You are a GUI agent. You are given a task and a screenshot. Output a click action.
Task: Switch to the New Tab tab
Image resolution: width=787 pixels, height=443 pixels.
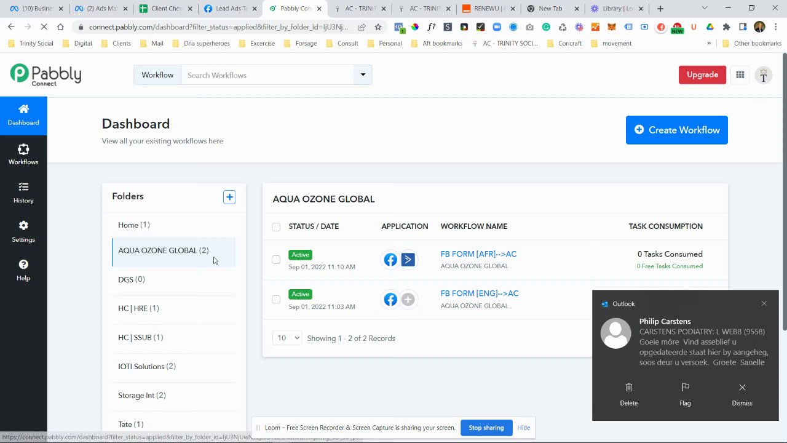pos(553,9)
